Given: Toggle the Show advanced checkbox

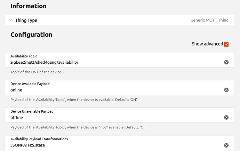Looking at the screenshot, I should tap(226, 44).
